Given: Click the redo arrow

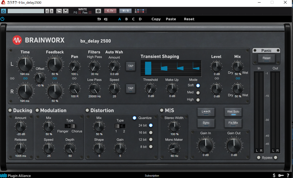Looking at the screenshot, I should coord(106,19).
